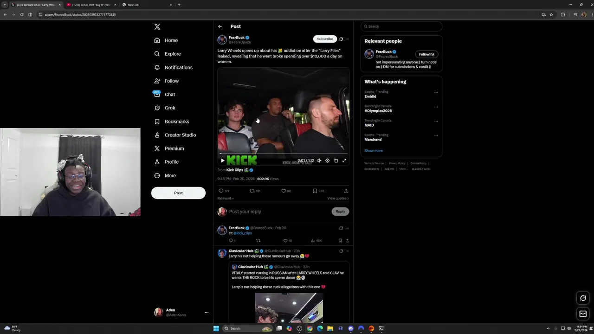594x334 pixels.
Task: Bookmark FearBuck's cr reply
Action: click(340, 241)
